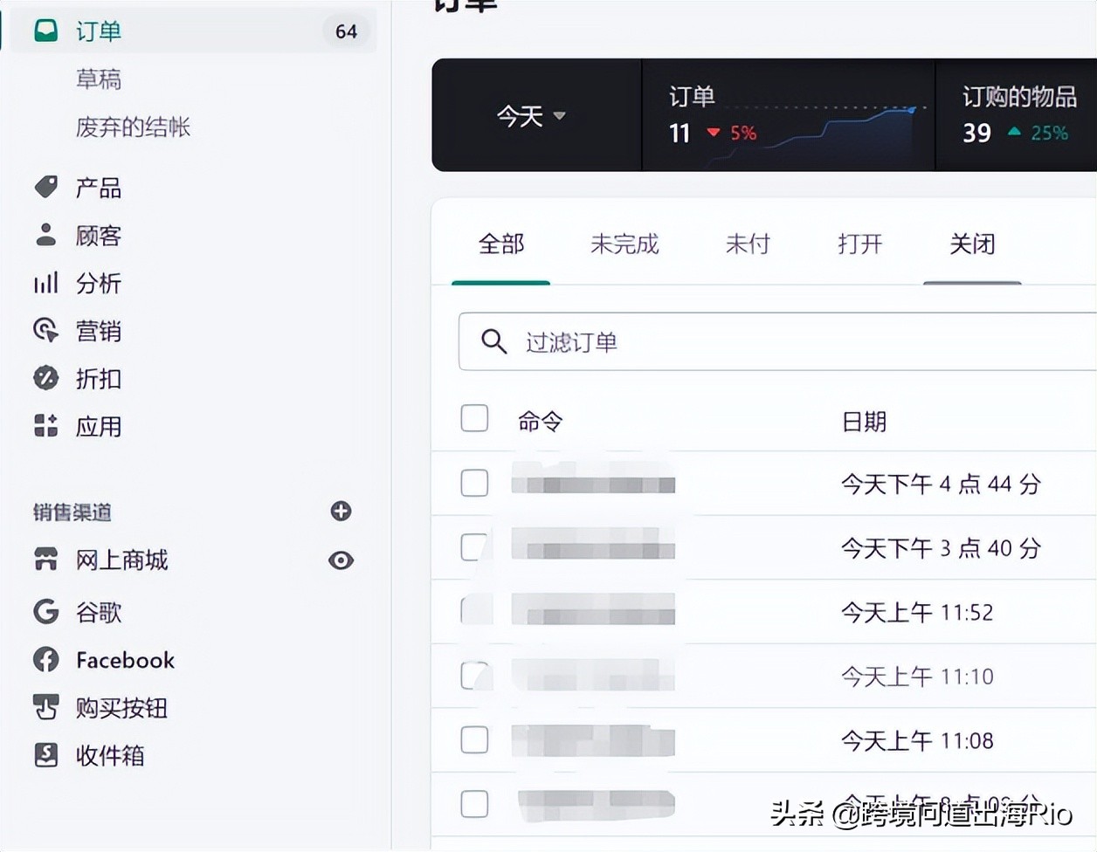Toggle the 网上商城 preview eye icon
Viewport: 1097px width, 852px height.
[x=341, y=560]
